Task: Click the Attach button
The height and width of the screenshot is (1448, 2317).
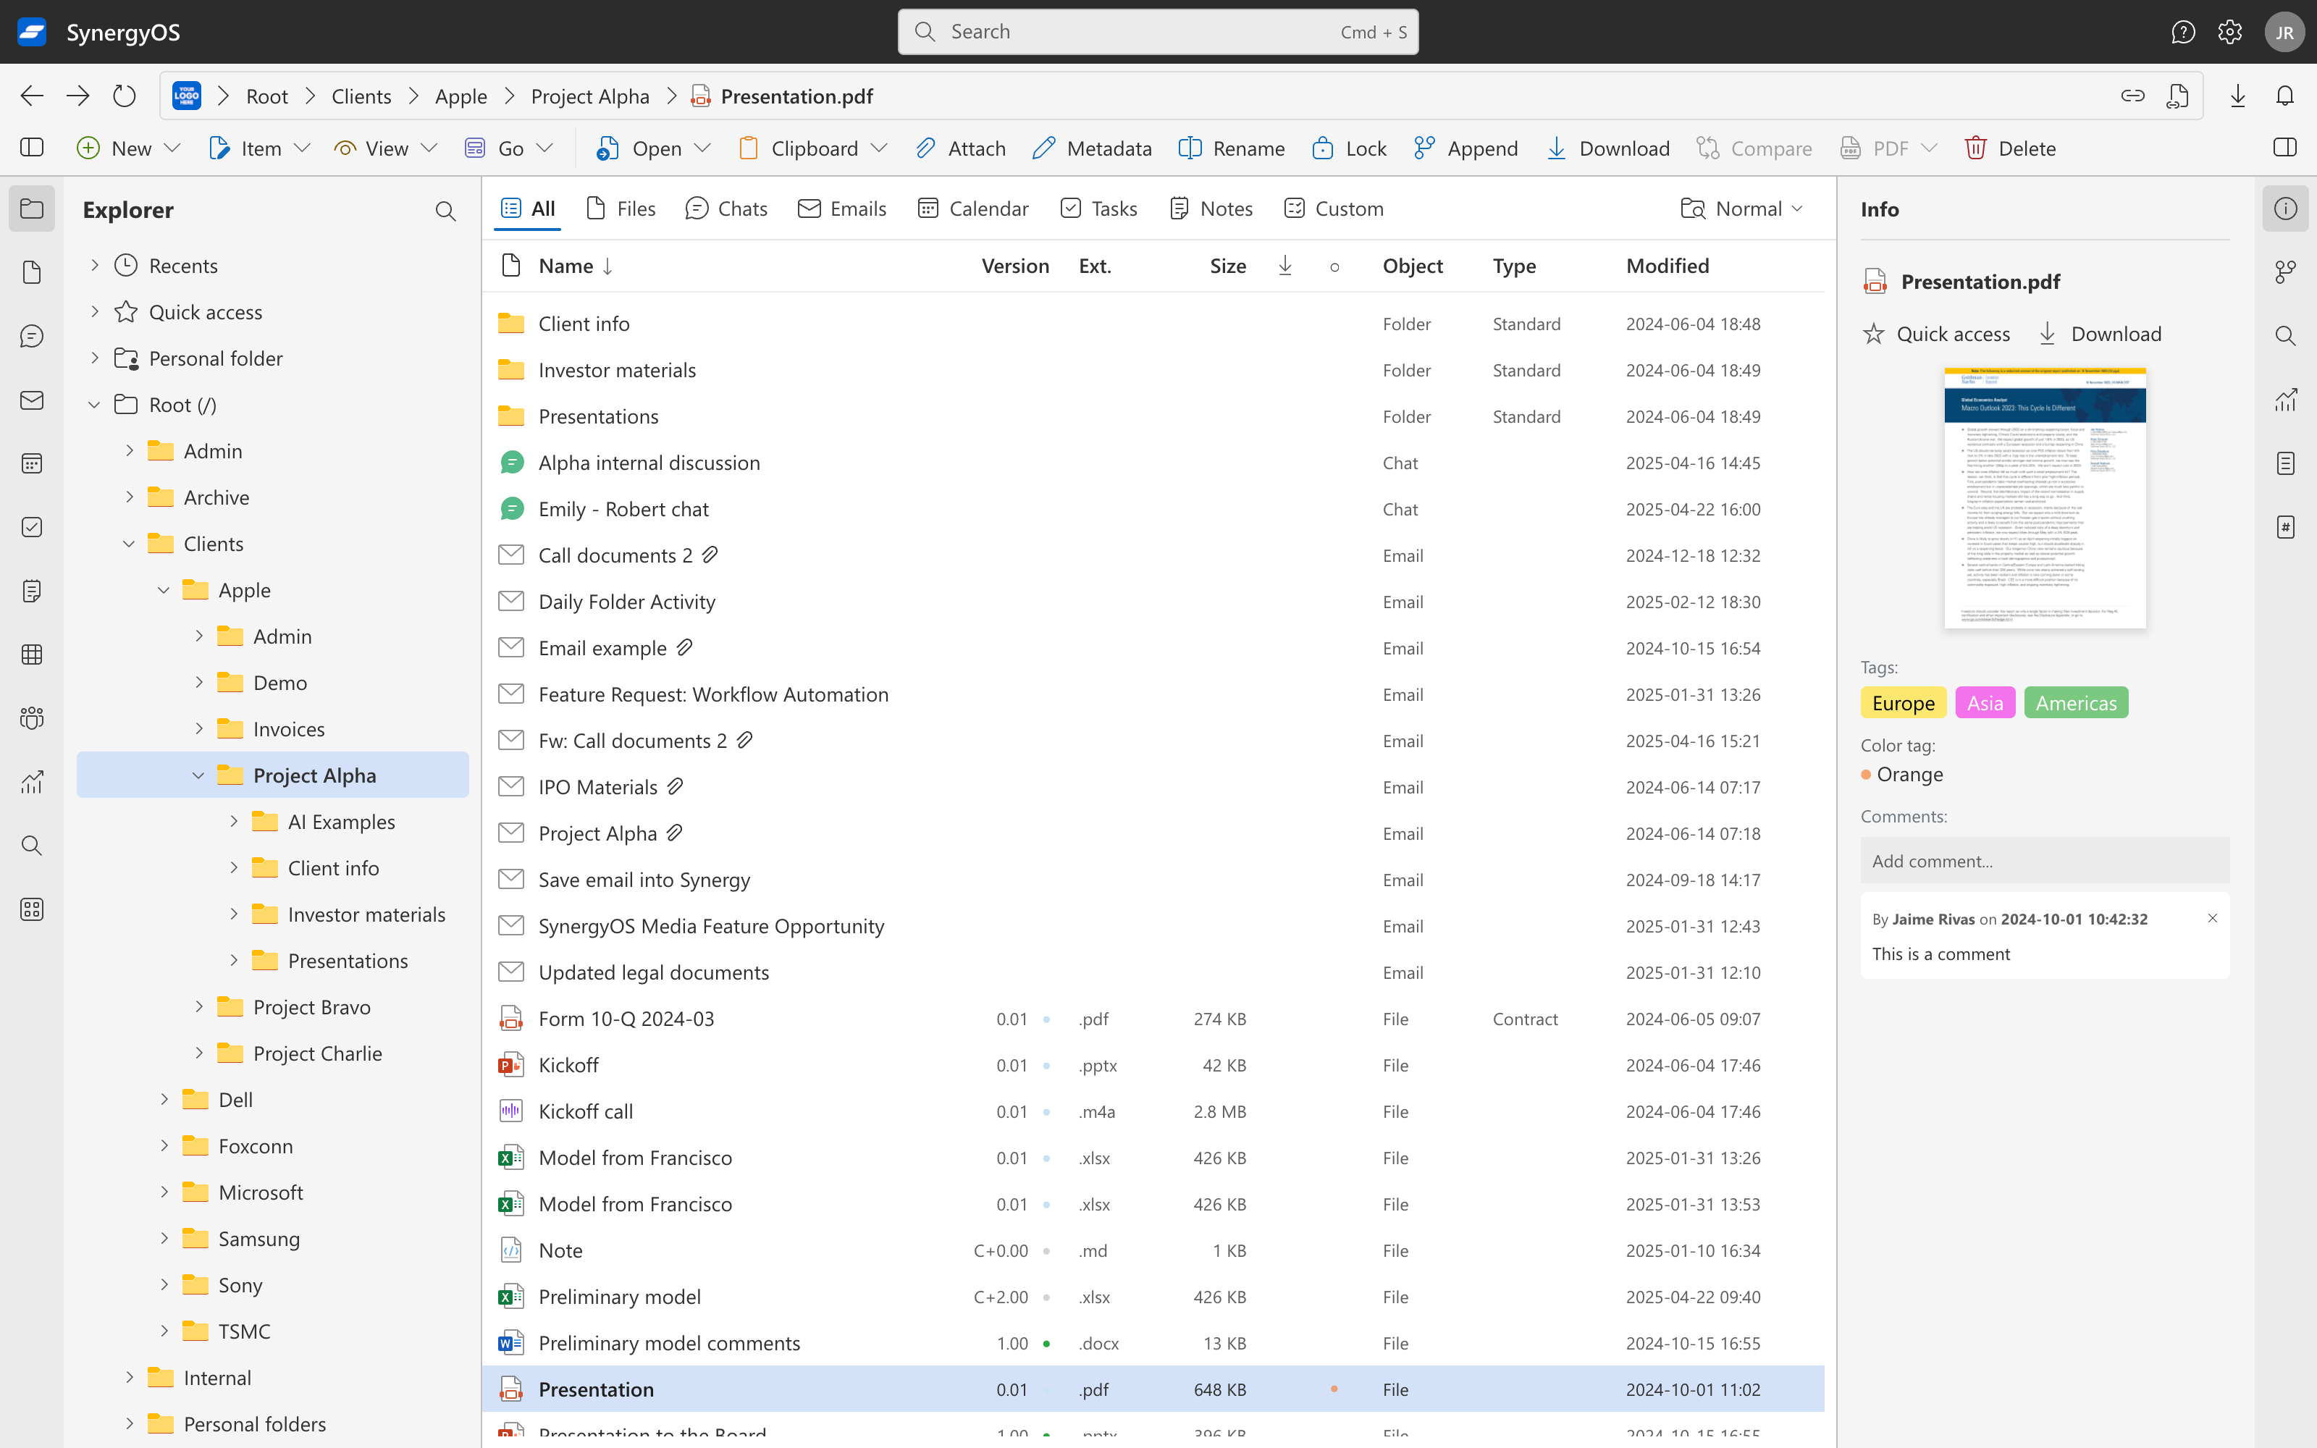Action: [962, 148]
